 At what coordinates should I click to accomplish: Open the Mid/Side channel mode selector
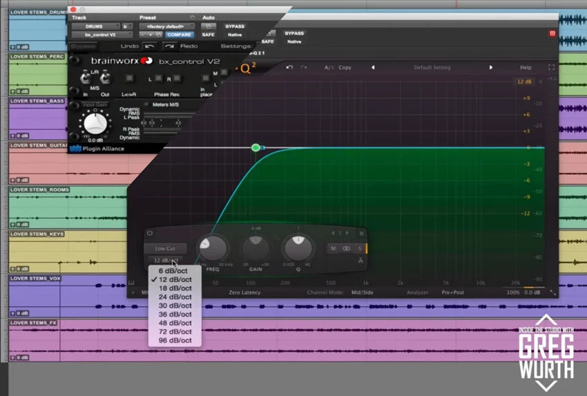tap(362, 292)
